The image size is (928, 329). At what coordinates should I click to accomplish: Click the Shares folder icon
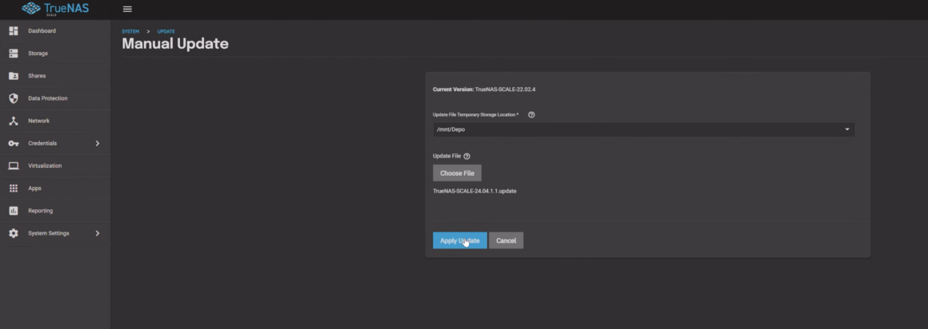coord(14,76)
